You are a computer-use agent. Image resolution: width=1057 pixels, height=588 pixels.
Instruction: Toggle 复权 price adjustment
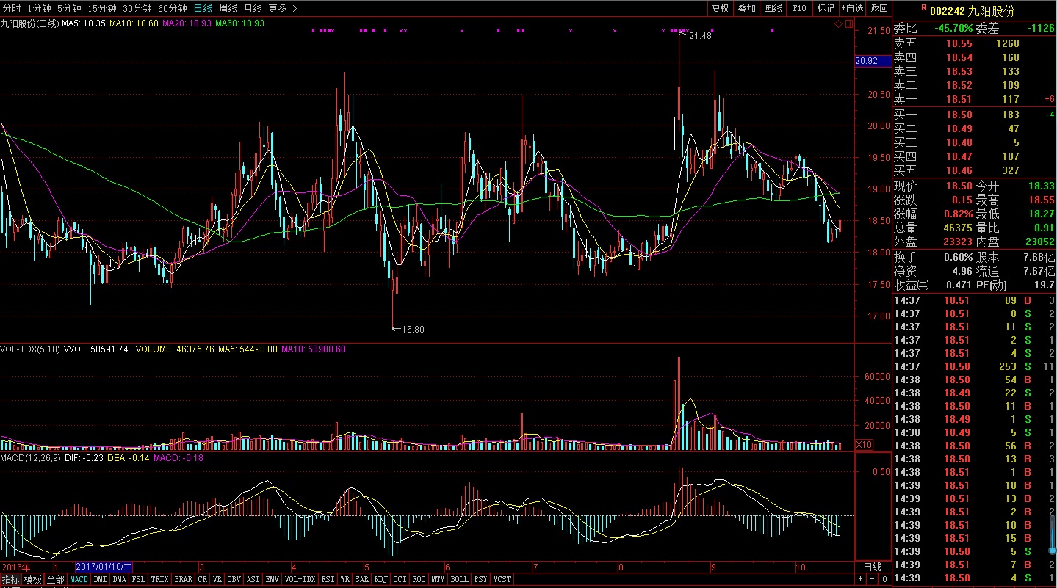(x=721, y=8)
